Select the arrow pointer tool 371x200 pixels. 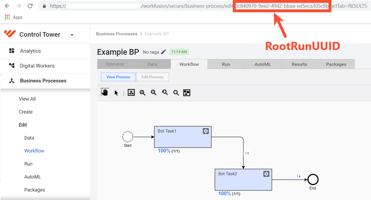[x=116, y=93]
